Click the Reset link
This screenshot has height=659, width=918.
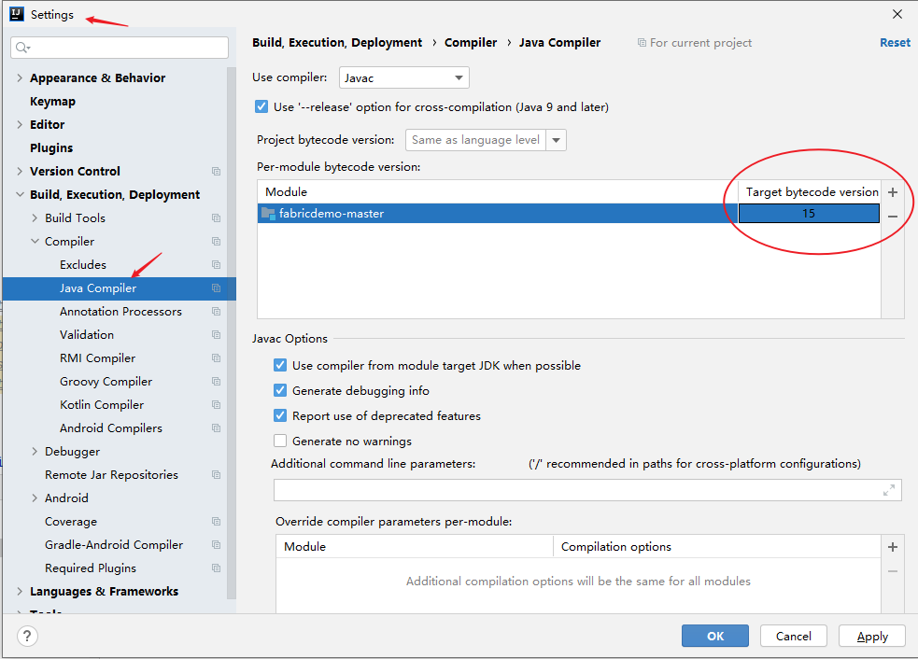coord(895,42)
